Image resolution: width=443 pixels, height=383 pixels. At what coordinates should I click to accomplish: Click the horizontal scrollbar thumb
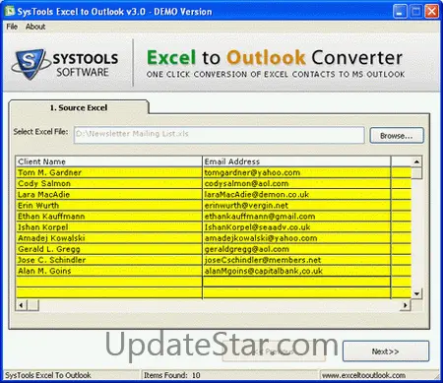tap(32, 305)
